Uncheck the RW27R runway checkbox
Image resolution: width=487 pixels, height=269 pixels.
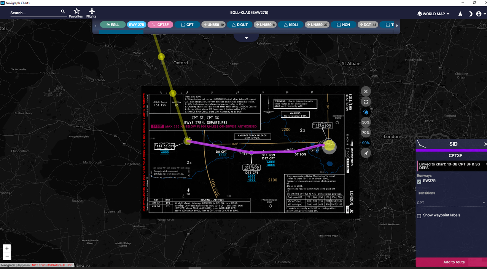pyautogui.click(x=419, y=181)
